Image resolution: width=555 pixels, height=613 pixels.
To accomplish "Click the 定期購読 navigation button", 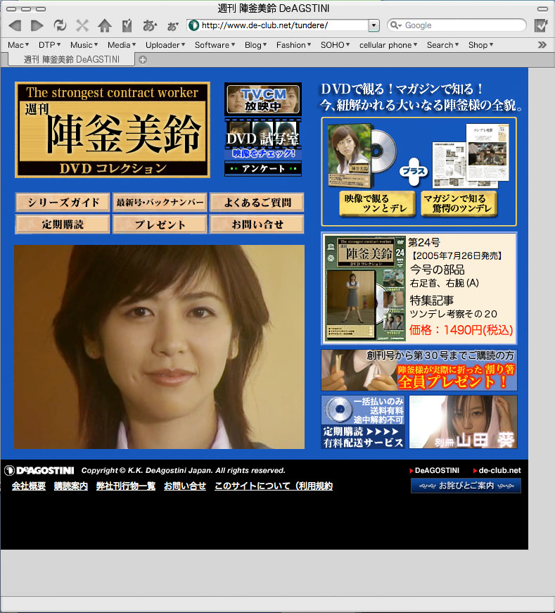I will pyautogui.click(x=63, y=225).
